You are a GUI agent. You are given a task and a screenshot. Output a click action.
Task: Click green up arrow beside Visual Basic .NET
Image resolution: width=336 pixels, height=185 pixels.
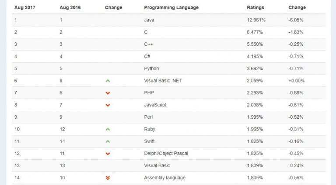coord(108,81)
